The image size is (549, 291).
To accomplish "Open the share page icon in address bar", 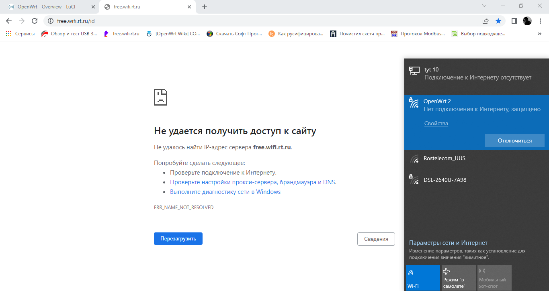I will tap(485, 21).
